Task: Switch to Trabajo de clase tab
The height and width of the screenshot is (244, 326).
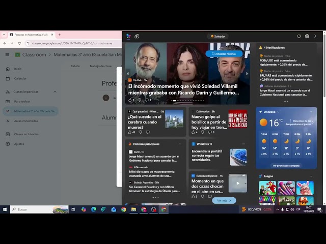Action: point(100,66)
